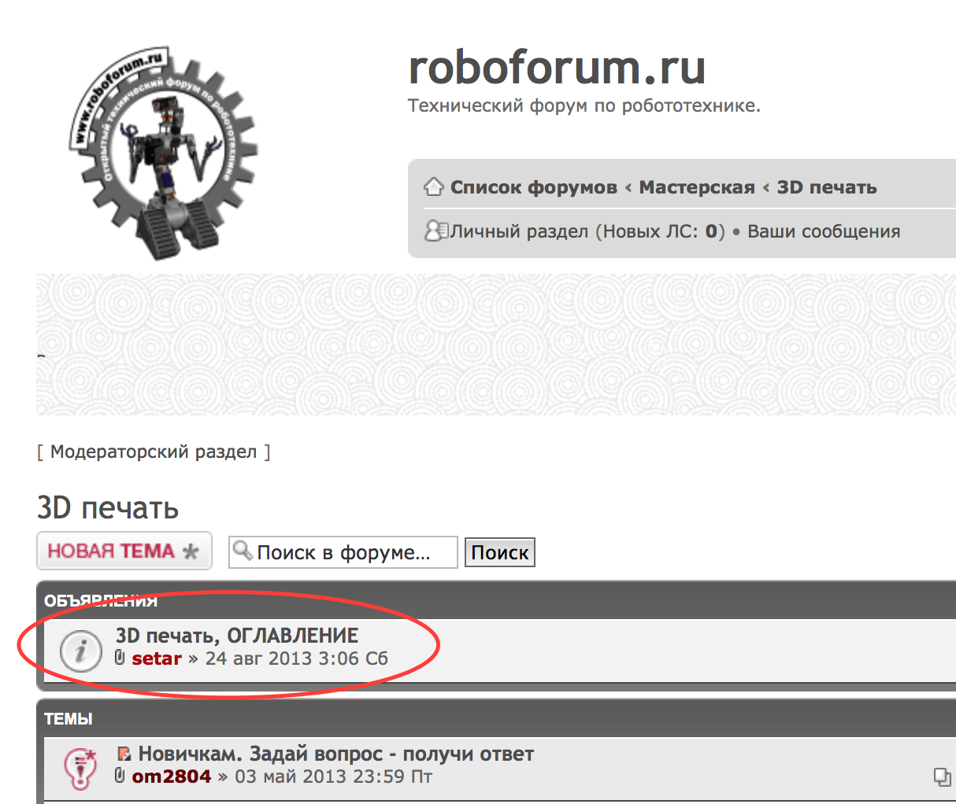Click the subtitle Технический форум по робототехнике
The height and width of the screenshot is (804, 956).
[x=584, y=105]
